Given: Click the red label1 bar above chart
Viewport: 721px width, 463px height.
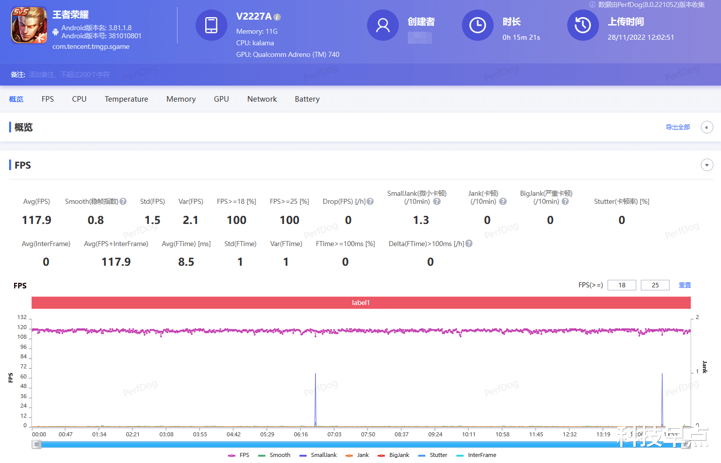Looking at the screenshot, I should point(361,302).
